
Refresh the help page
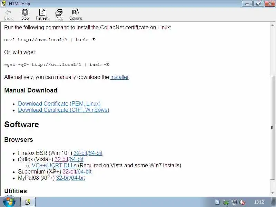[42, 14]
